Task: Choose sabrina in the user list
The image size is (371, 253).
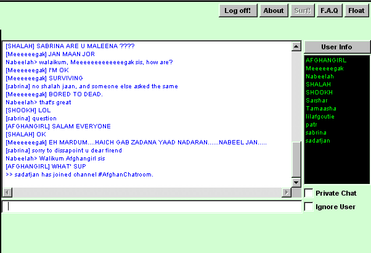Action: point(316,133)
